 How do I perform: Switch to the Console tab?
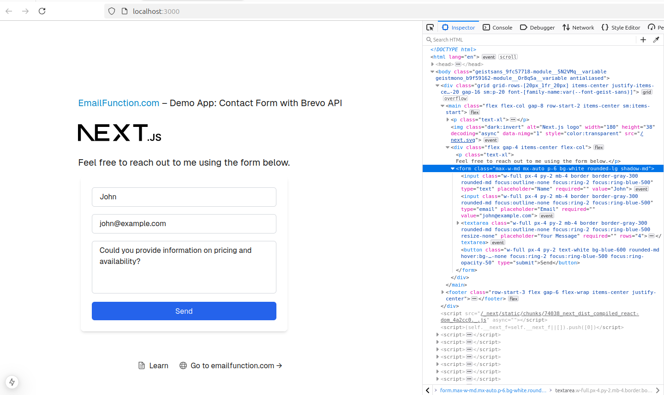coord(497,27)
